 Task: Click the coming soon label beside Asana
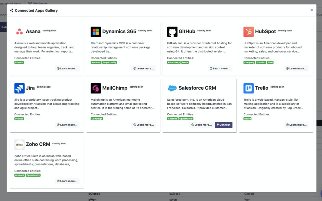coord(49,31)
